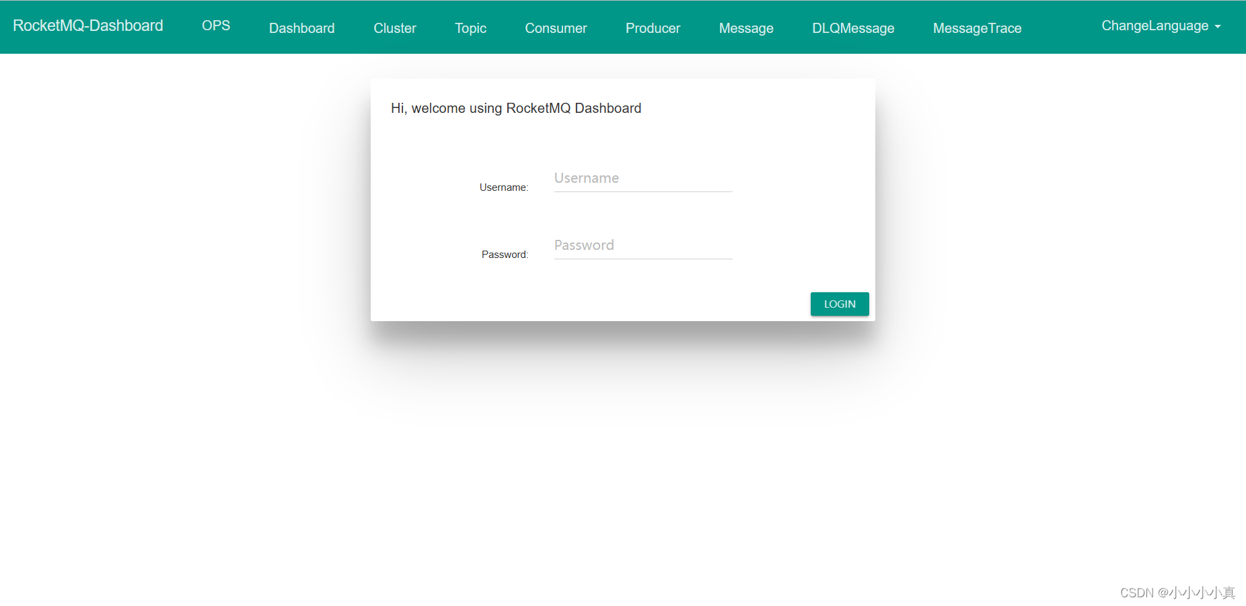This screenshot has width=1246, height=606.
Task: Navigate to the Producer page
Action: coord(653,28)
